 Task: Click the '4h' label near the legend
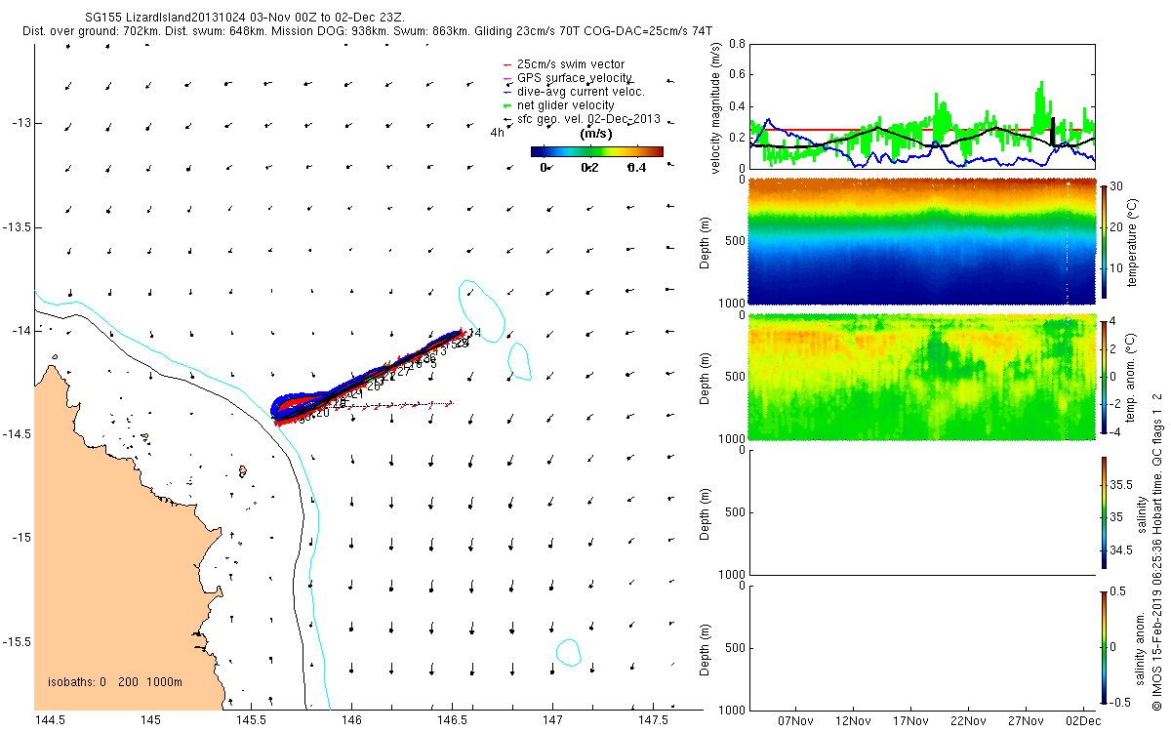[x=497, y=133]
